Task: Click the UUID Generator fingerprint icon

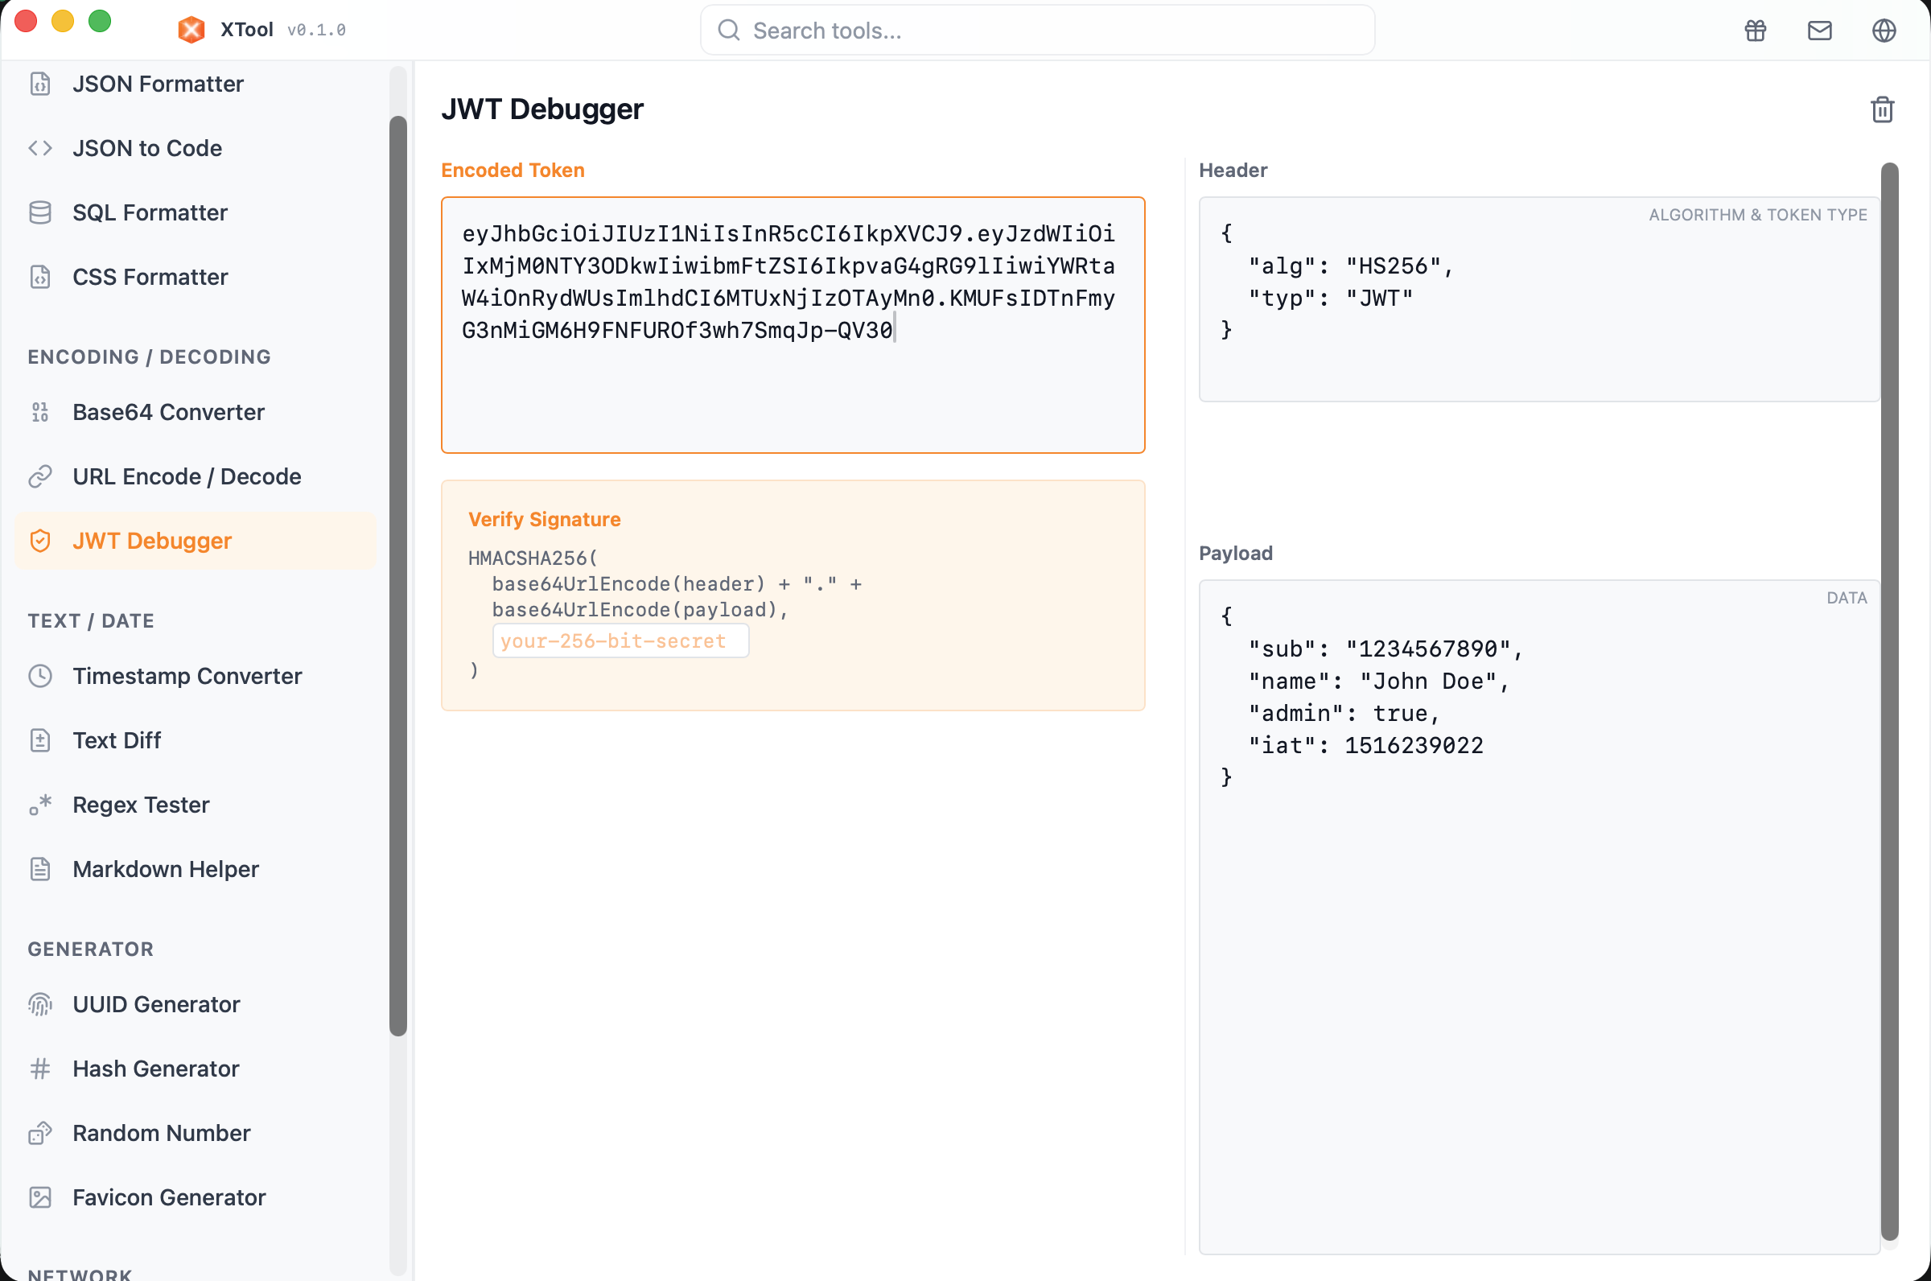Action: click(40, 1004)
